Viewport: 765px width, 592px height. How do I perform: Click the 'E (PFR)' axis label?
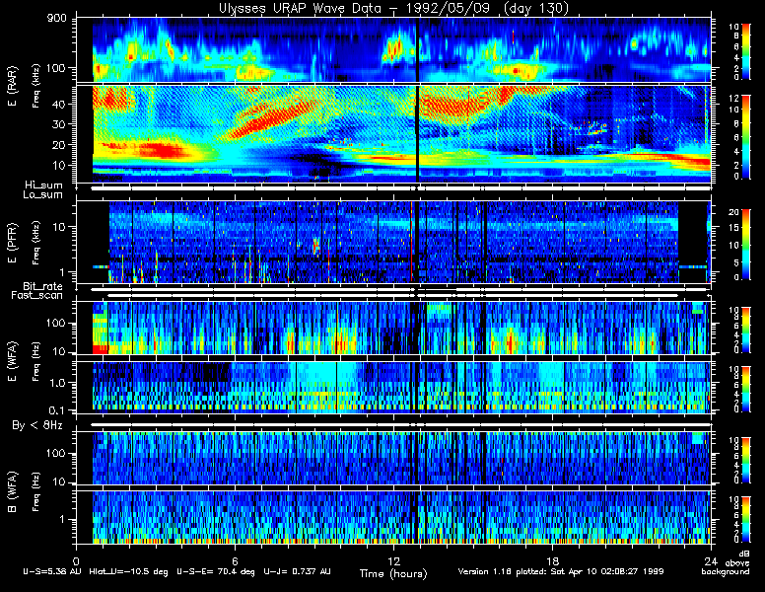pos(12,243)
